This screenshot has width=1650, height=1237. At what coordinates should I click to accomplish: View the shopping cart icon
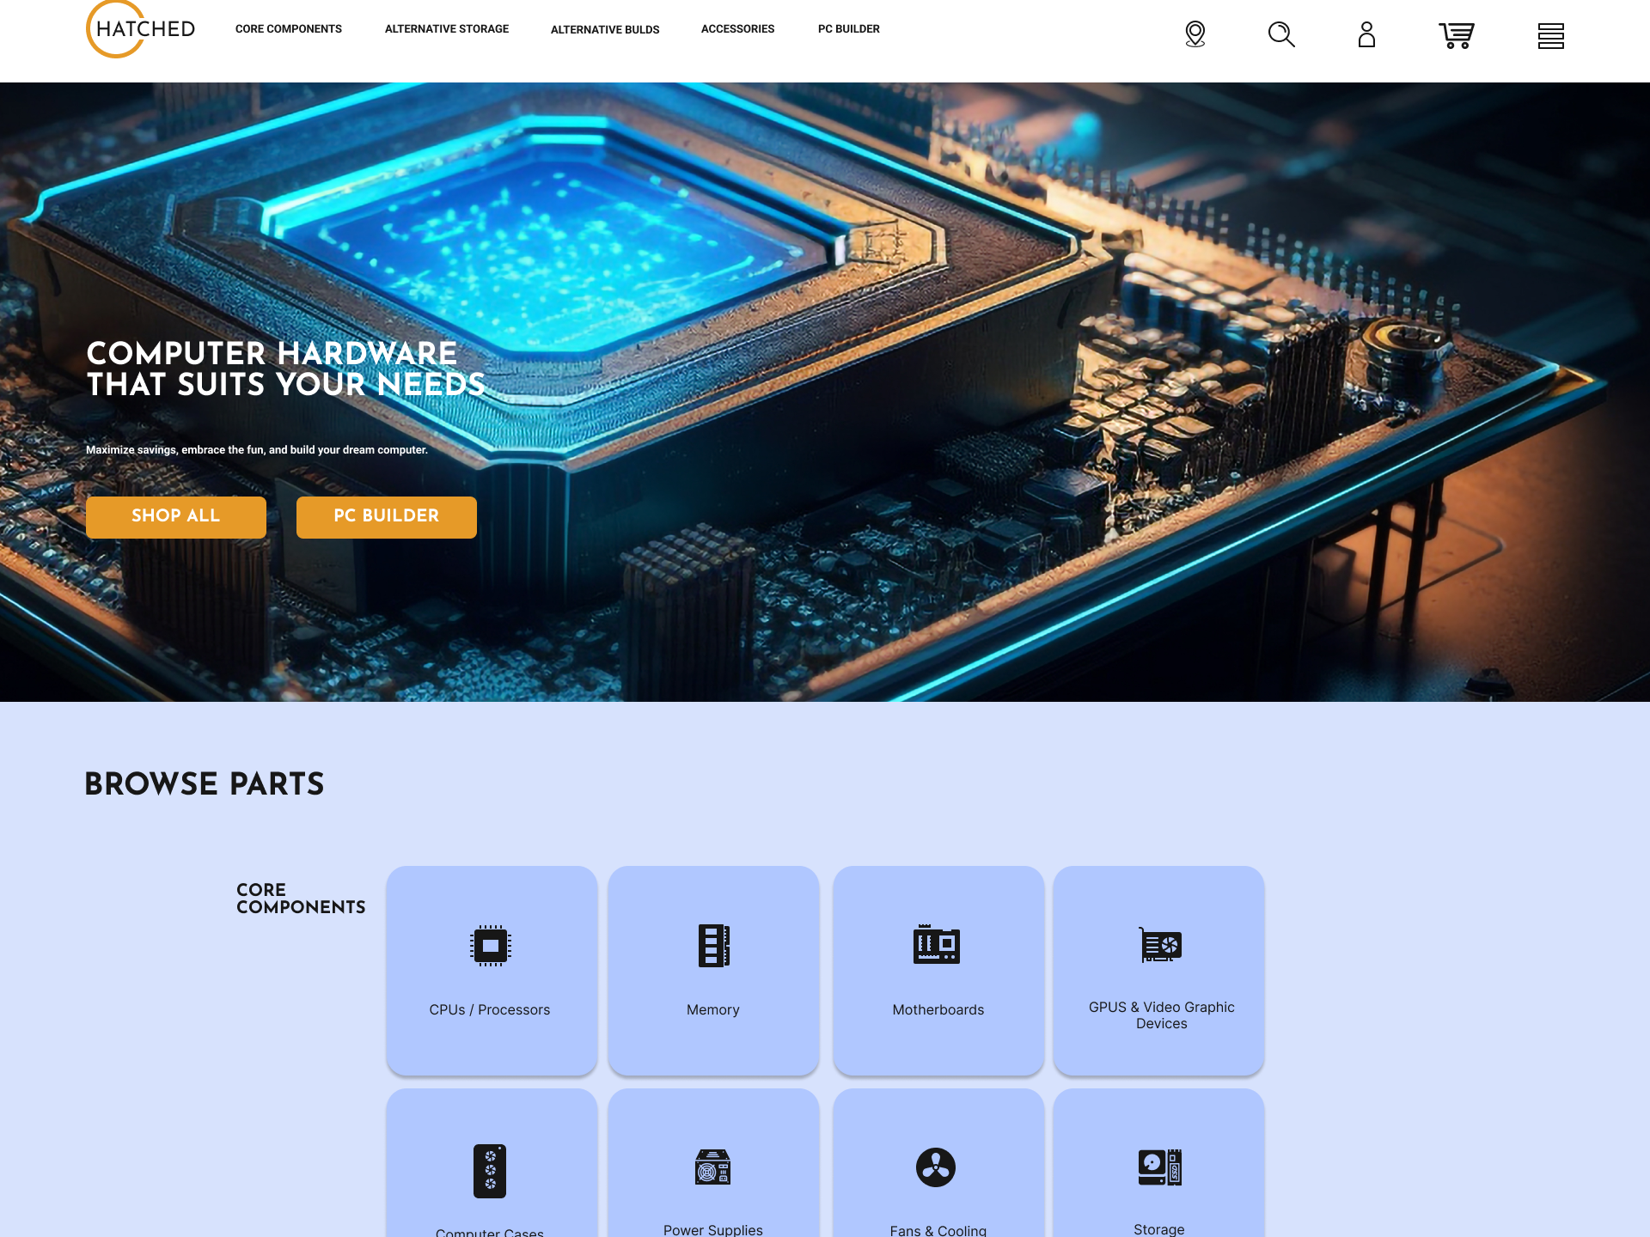coord(1456,35)
